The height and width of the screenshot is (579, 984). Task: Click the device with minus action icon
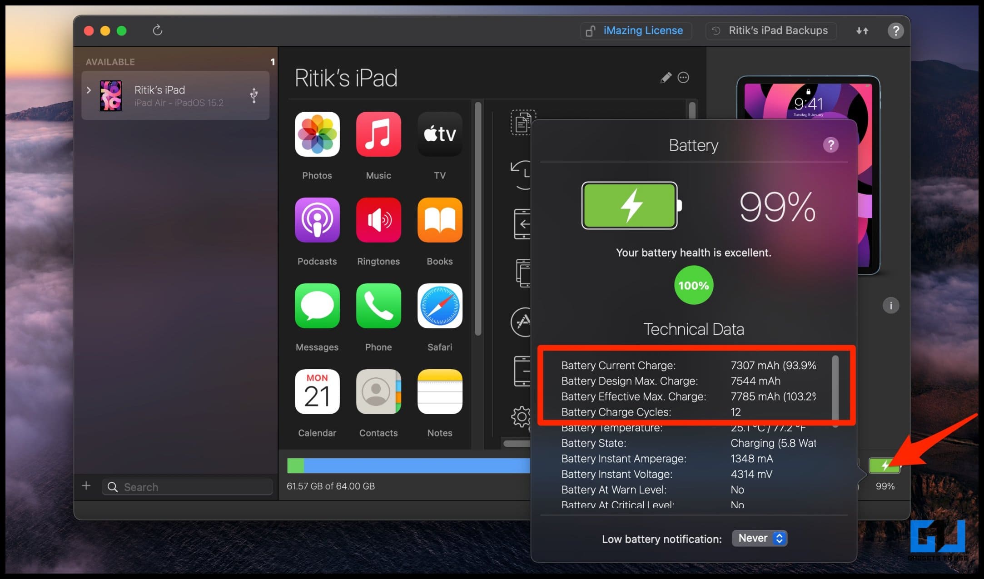pos(522,371)
